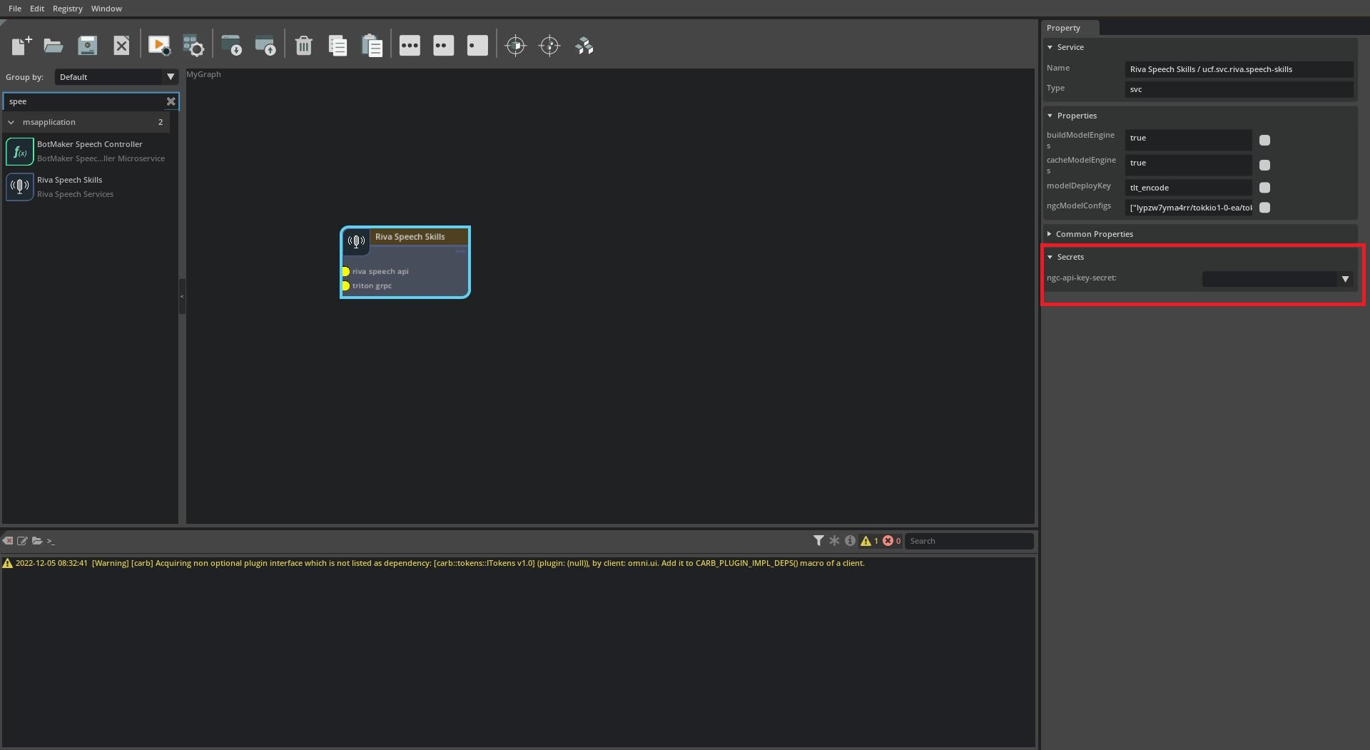Open the Registry menu
Screen dimensions: 1370x750
67,9
